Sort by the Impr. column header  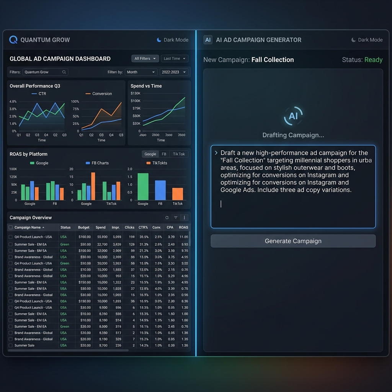point(116,227)
